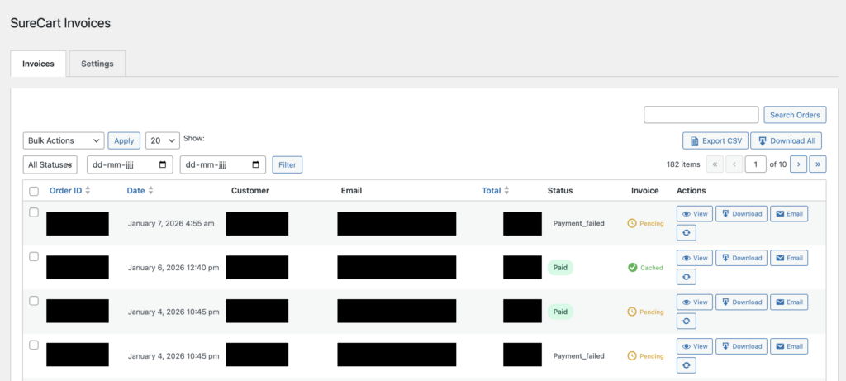Select checkbox for January 6, 12:40 pm order
Viewport: 846px width, 381px height.
[x=34, y=256]
